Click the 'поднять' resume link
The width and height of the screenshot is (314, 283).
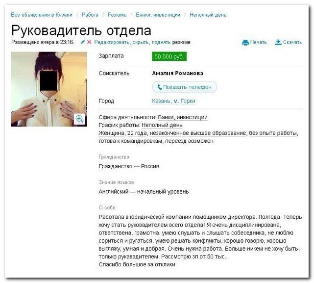coord(161,42)
